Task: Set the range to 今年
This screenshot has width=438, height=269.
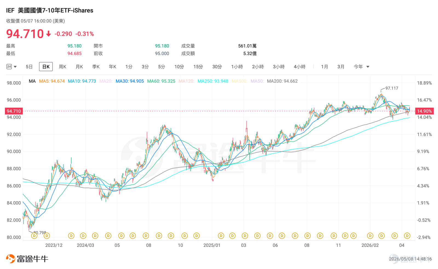Action: pos(358,67)
